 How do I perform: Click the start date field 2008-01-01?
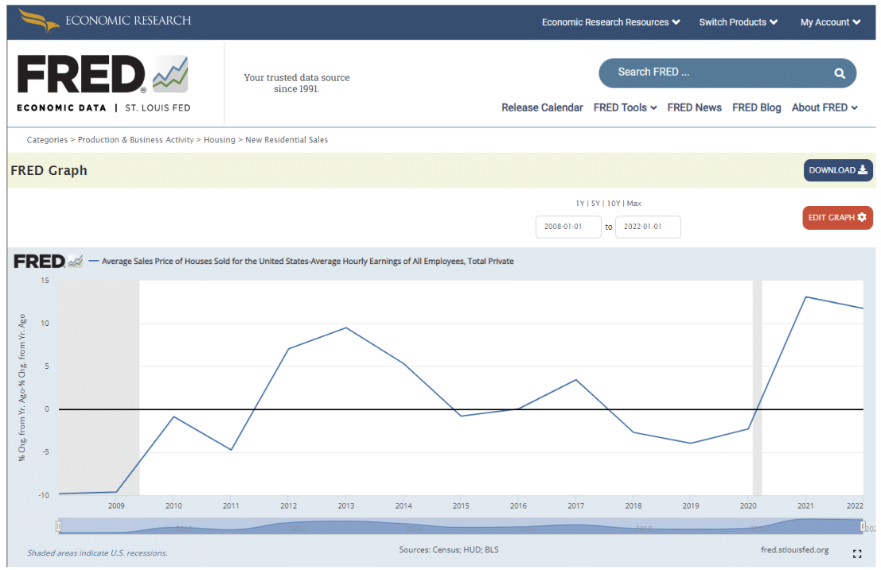coord(568,227)
